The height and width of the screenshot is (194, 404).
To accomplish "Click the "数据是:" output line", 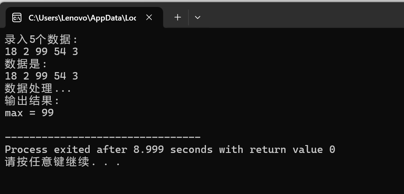I will [26, 64].
